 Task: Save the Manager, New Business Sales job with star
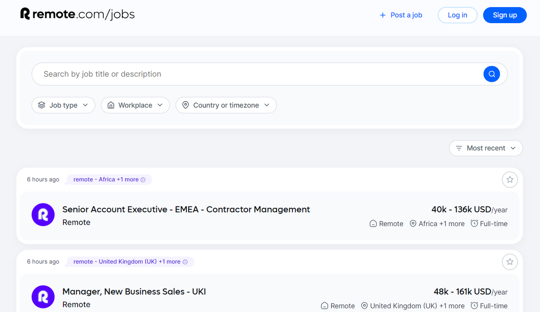click(510, 262)
